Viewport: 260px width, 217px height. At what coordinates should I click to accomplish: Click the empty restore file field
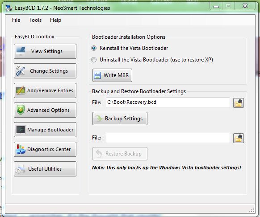168,138
